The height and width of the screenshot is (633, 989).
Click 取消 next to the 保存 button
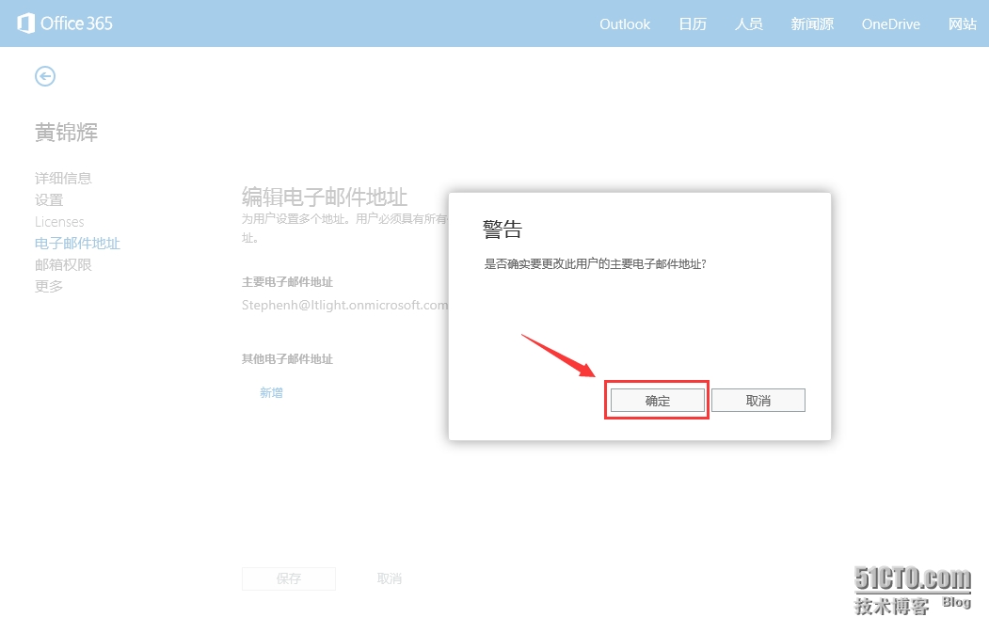(390, 578)
